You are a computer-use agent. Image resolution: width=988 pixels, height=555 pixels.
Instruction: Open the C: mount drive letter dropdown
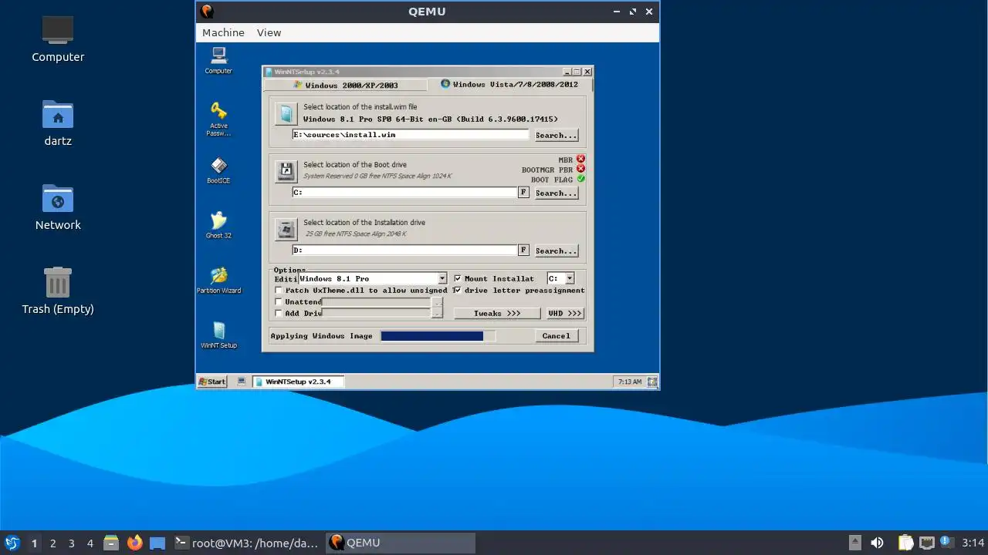(570, 278)
